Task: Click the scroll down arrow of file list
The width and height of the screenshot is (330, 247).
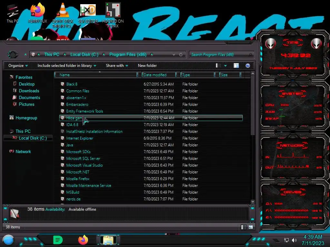Action: pyautogui.click(x=253, y=202)
